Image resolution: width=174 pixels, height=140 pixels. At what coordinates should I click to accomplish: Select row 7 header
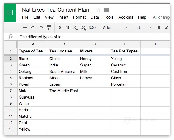11,91
